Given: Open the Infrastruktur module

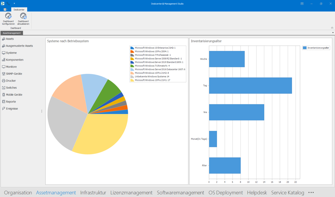Looking at the screenshot, I should pyautogui.click(x=93, y=193).
